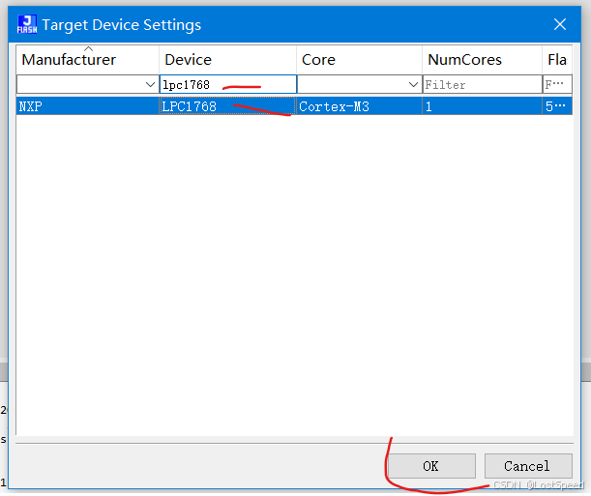Select the Cortex-M3 core cell
Image resolution: width=591 pixels, height=496 pixels.
tap(359, 106)
